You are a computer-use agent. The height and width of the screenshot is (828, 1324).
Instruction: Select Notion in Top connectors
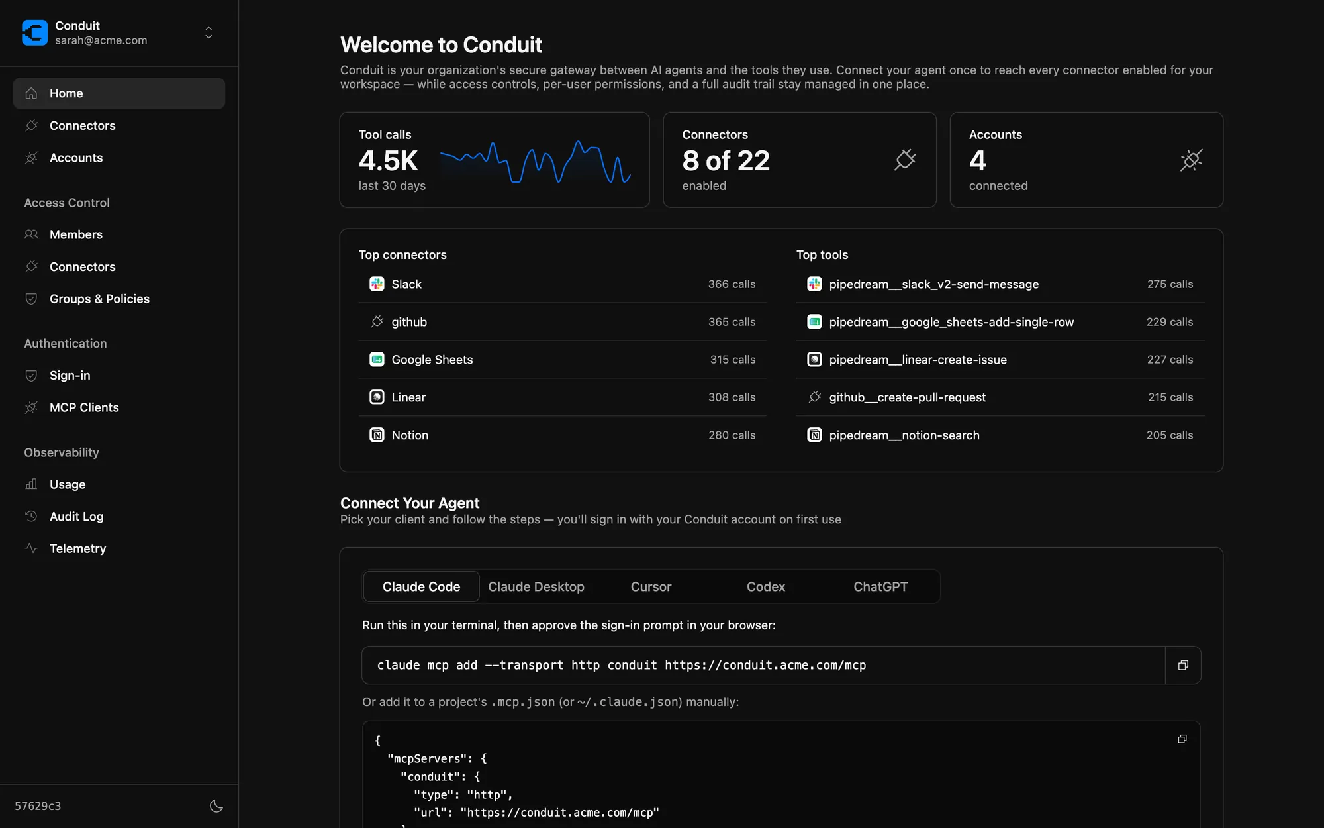pyautogui.click(x=563, y=435)
